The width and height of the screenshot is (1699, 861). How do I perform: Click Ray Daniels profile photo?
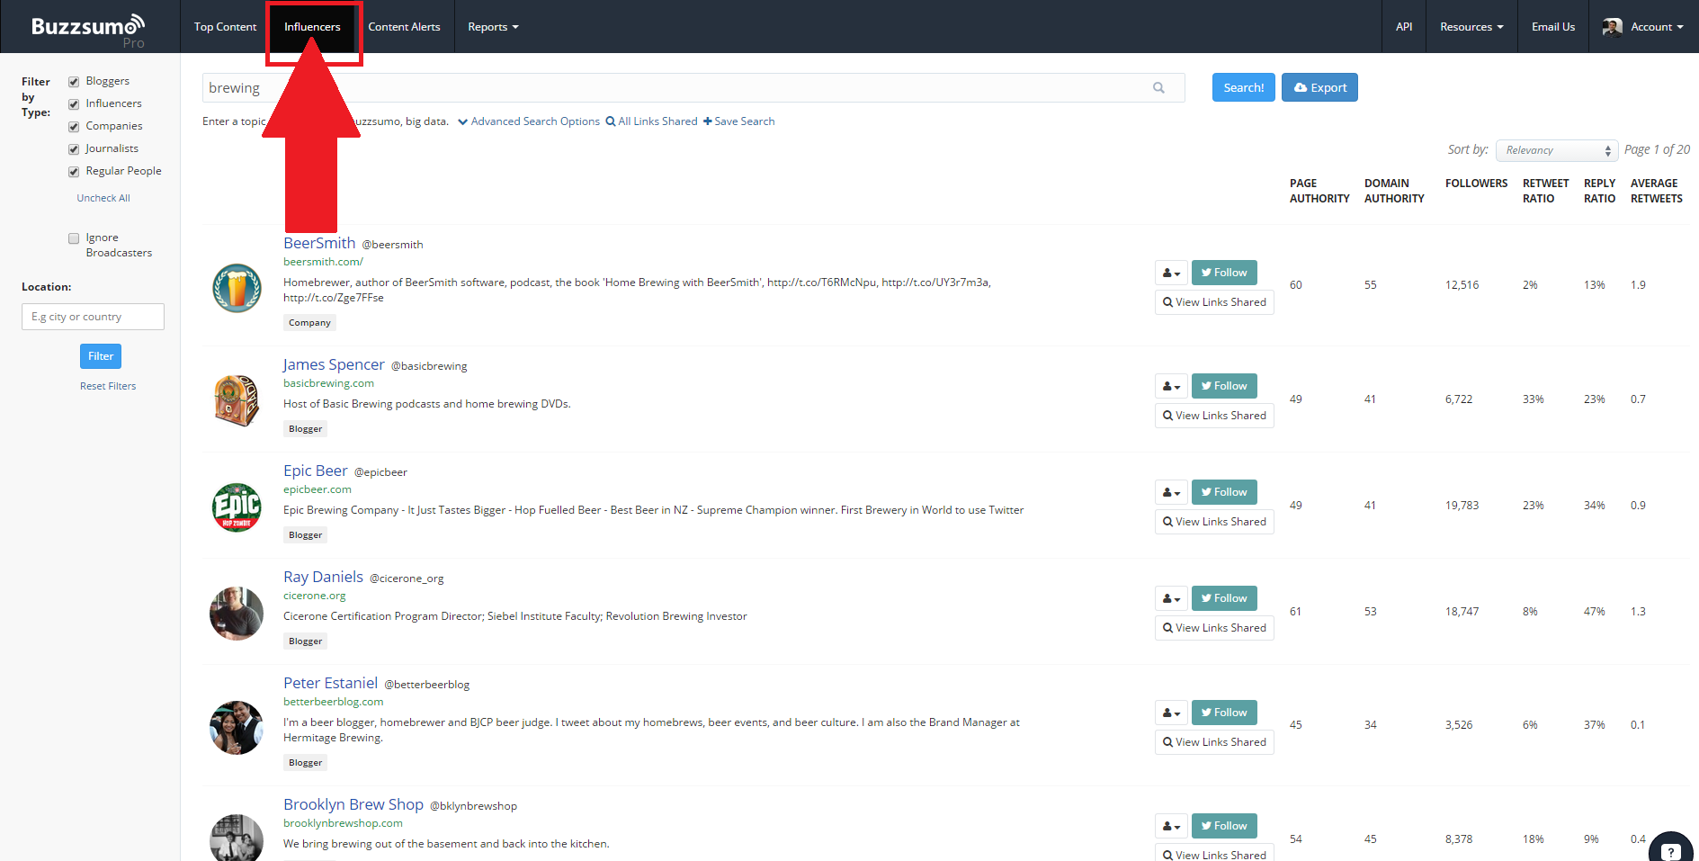[237, 614]
